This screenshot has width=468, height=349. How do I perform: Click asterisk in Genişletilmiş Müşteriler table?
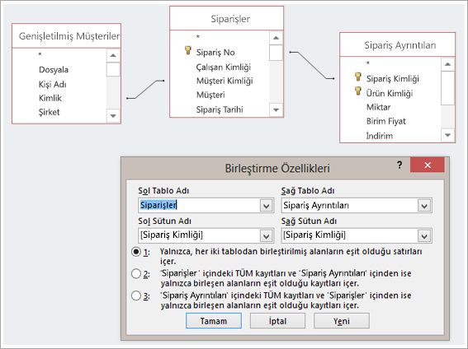point(40,54)
